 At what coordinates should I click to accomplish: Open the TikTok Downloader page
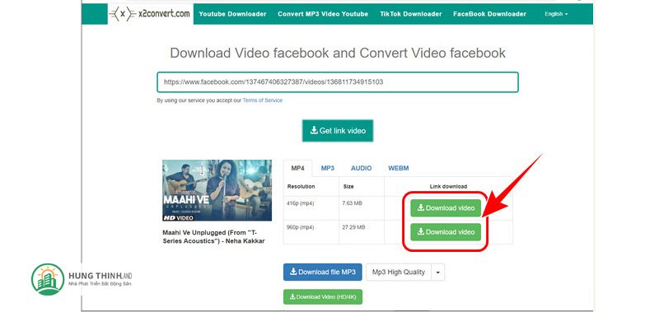410,14
